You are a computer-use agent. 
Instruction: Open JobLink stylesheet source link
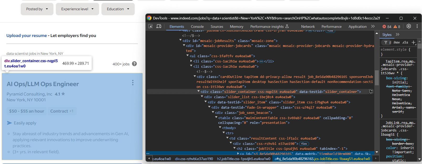[400, 123]
